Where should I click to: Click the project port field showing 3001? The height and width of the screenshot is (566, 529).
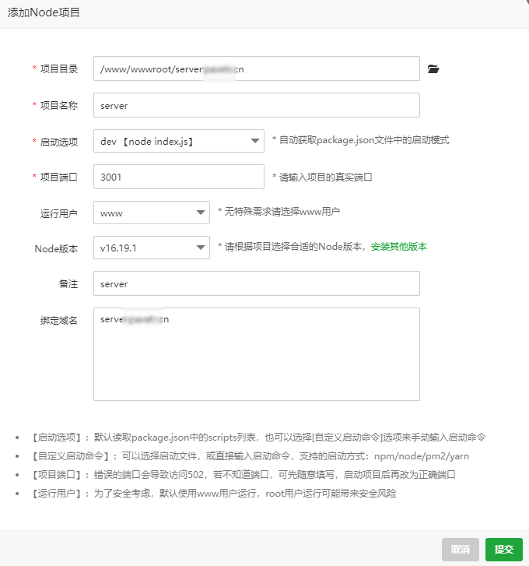click(x=178, y=177)
